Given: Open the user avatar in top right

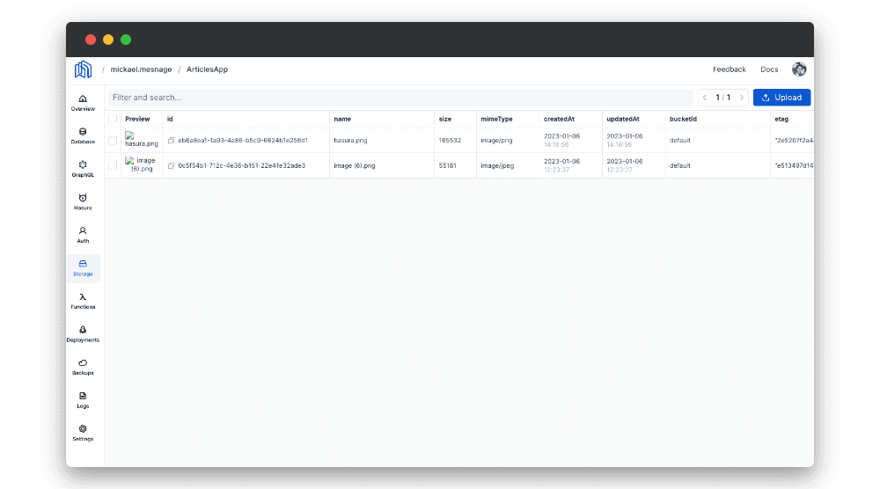Looking at the screenshot, I should tap(799, 69).
